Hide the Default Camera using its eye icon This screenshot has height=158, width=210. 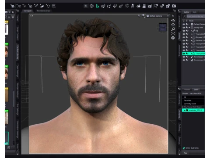pos(184,24)
